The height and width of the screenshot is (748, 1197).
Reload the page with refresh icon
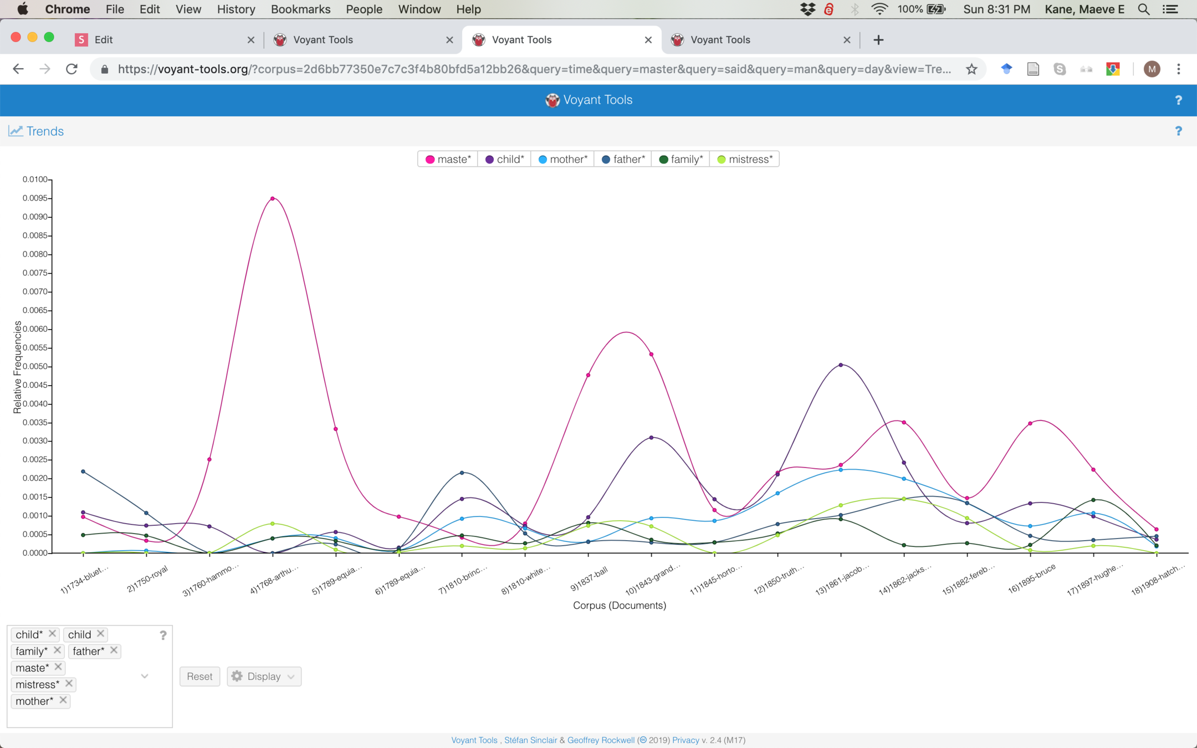point(71,69)
